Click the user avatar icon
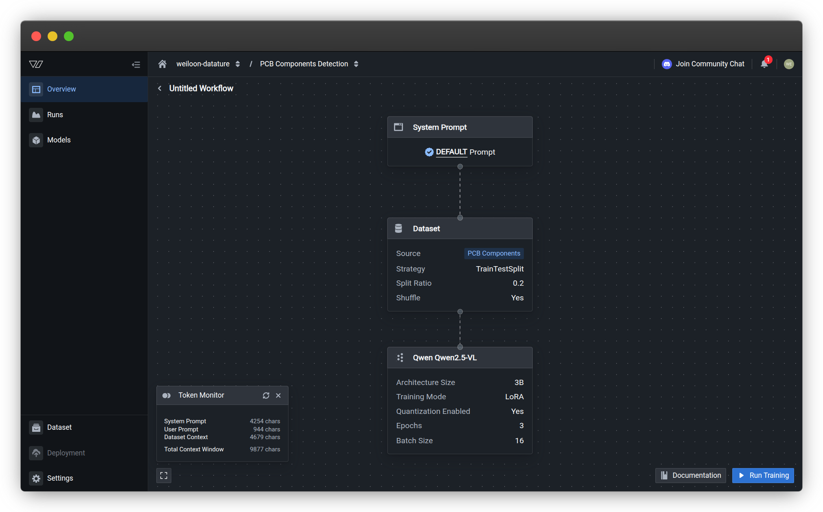This screenshot has height=512, width=823. [788, 64]
